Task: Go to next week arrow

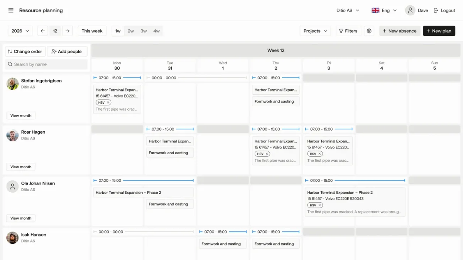Action: [x=68, y=31]
